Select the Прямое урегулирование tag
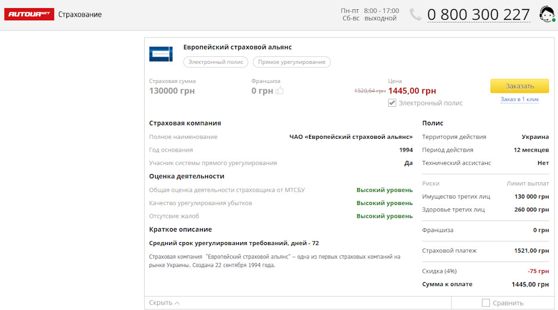558x310 pixels. pos(291,62)
